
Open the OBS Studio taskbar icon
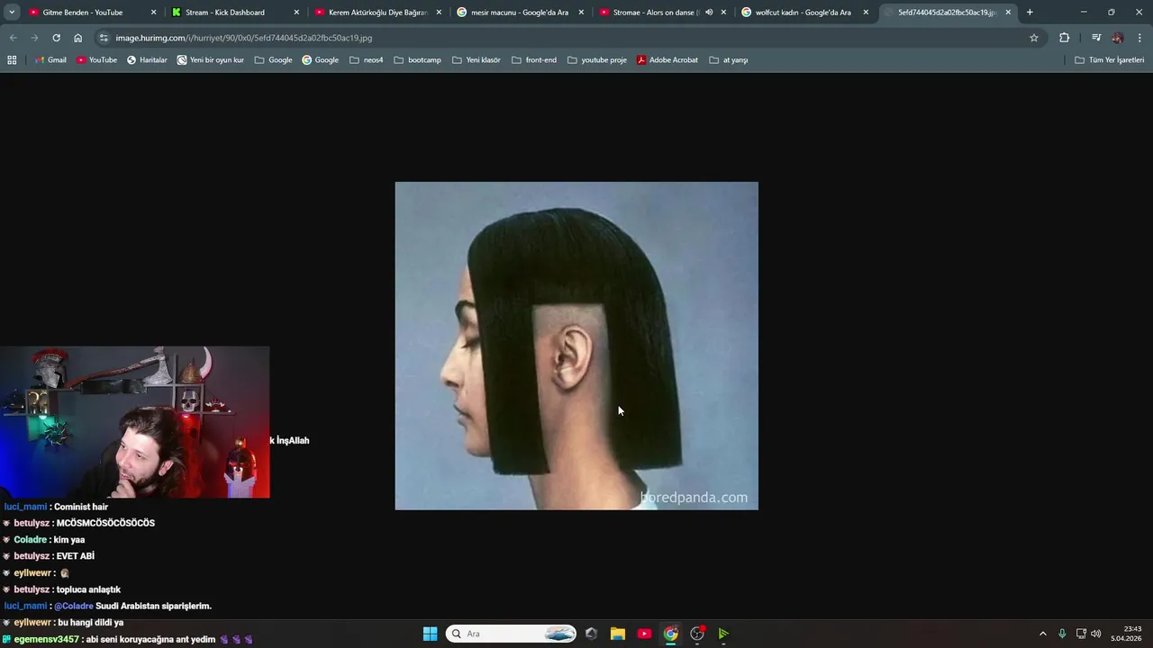[697, 634]
